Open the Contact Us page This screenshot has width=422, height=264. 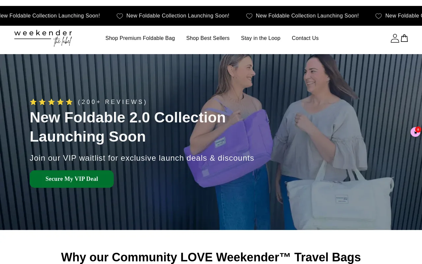coord(305,38)
